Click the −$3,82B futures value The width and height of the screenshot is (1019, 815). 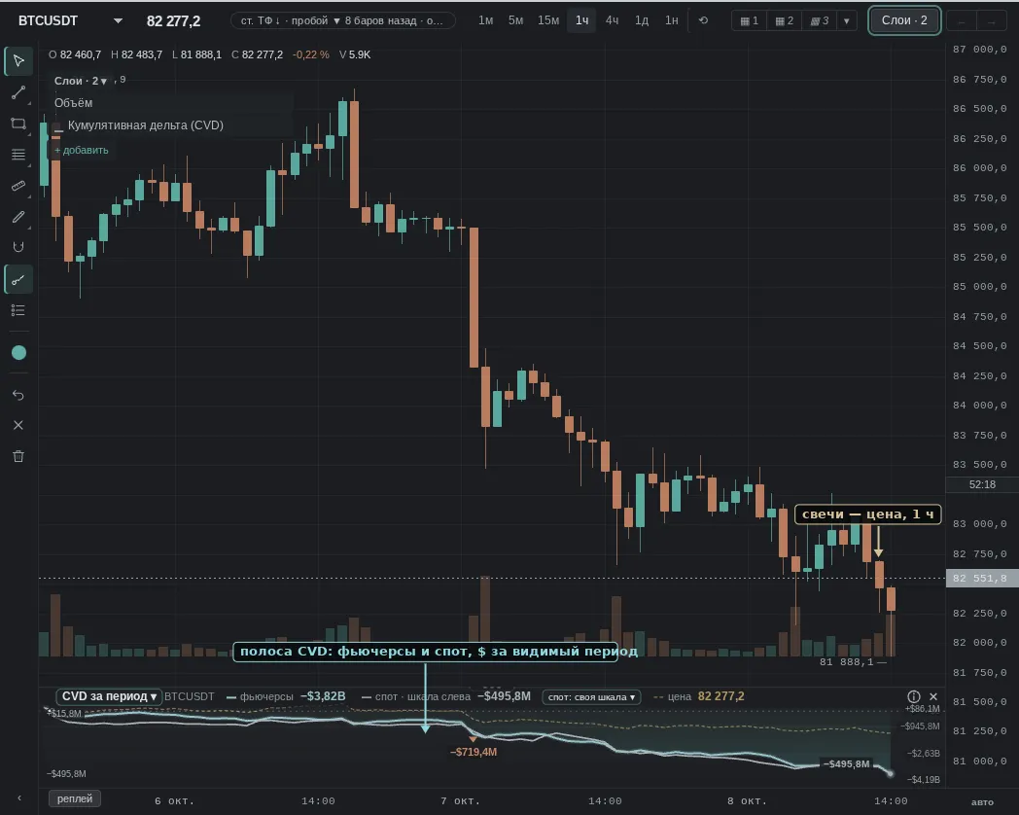[x=323, y=696]
